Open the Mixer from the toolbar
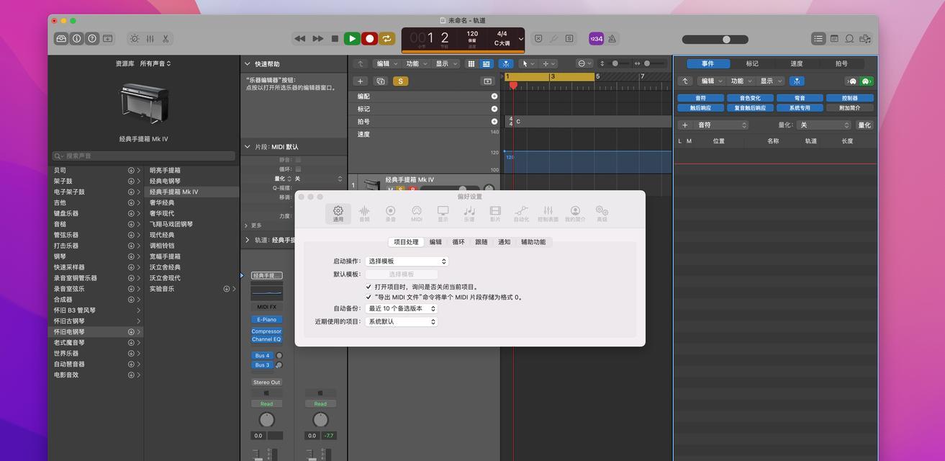Viewport: 945px width, 461px height. [x=150, y=39]
